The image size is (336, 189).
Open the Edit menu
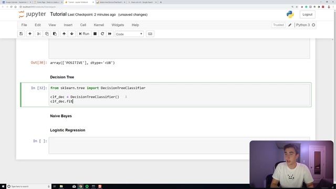pyautogui.click(x=38, y=25)
